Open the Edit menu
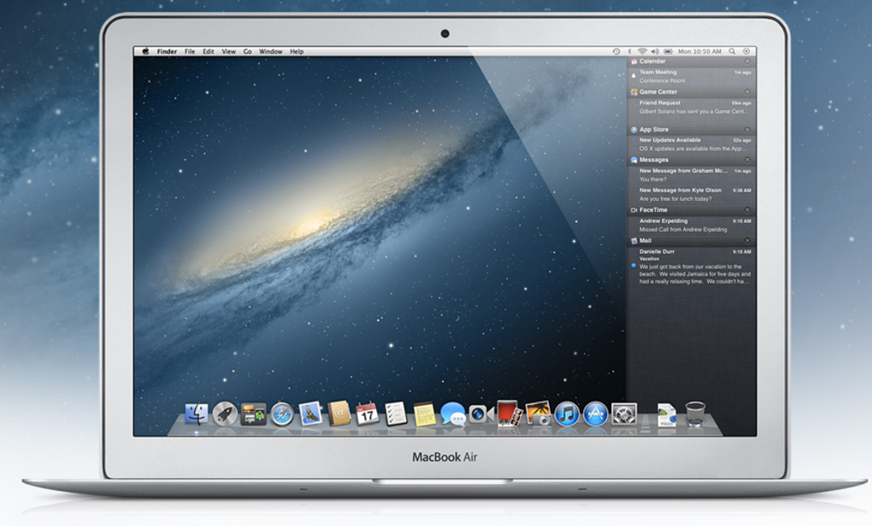 (x=208, y=51)
